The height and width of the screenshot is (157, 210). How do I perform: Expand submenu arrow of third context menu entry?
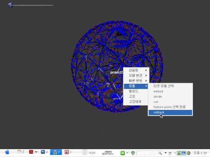[x=146, y=81]
